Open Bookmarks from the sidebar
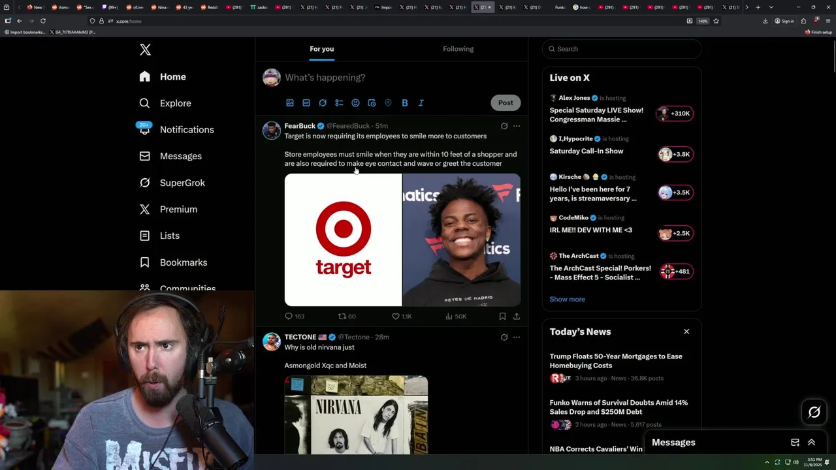 (173, 262)
